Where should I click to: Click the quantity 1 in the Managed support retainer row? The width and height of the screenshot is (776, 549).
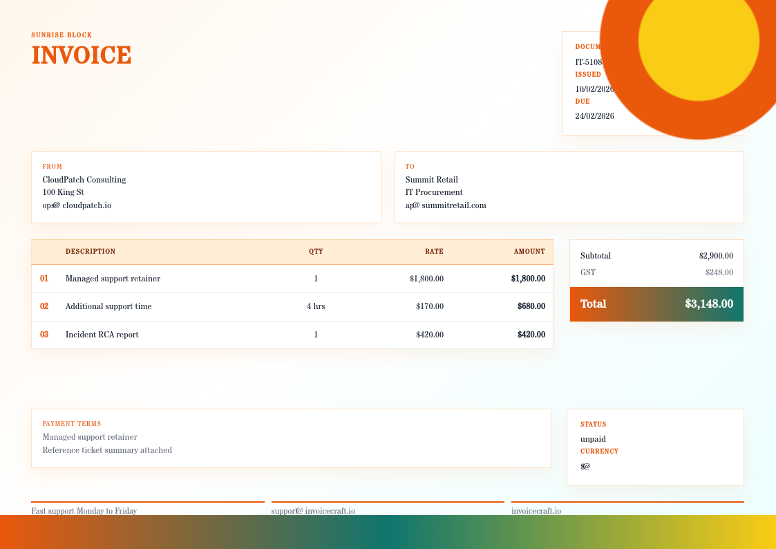pos(316,279)
